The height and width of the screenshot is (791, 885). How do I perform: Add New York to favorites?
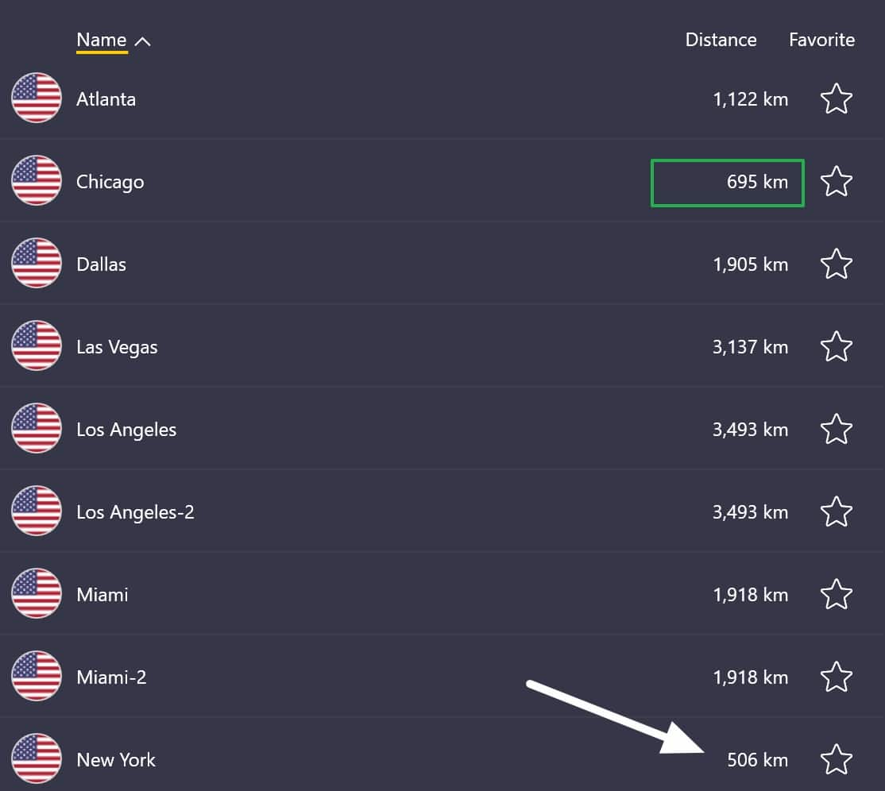click(836, 759)
